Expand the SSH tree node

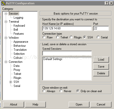click(11, 82)
